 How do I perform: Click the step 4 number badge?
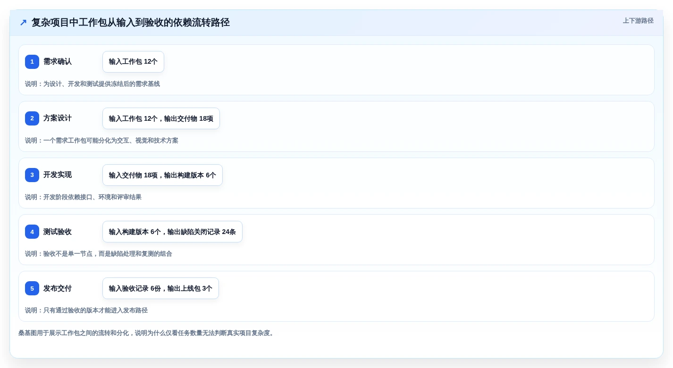tap(32, 232)
